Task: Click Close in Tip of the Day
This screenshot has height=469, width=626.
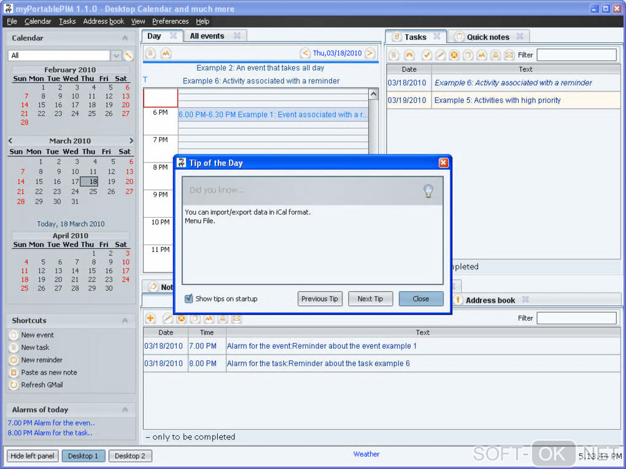Action: pyautogui.click(x=421, y=299)
